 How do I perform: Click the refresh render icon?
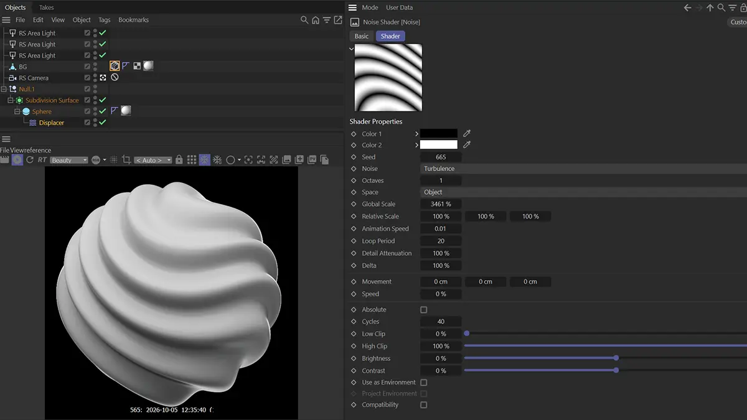tap(29, 160)
